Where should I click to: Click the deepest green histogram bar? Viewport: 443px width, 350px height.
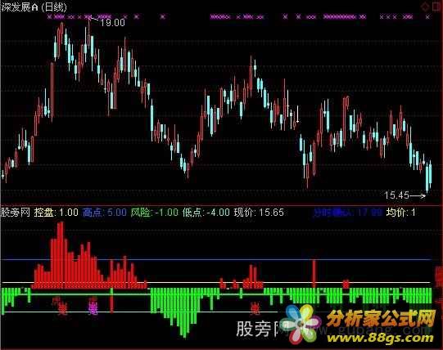click(x=184, y=312)
